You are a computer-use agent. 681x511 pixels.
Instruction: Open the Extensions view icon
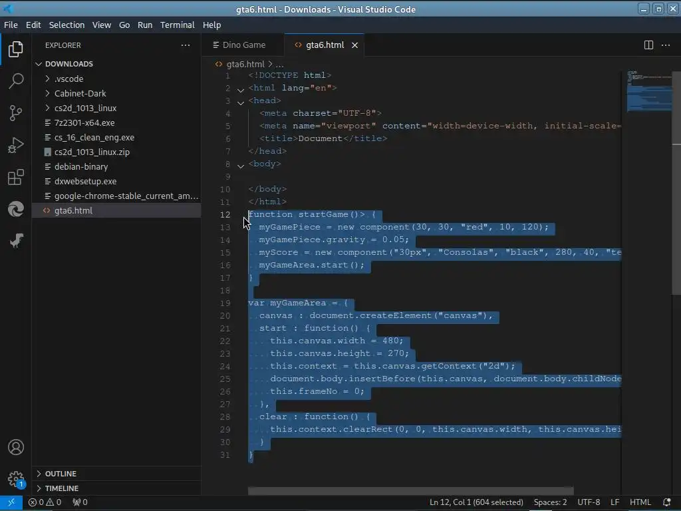[x=16, y=177]
